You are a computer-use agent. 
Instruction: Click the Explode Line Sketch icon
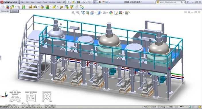(x=77, y=7)
